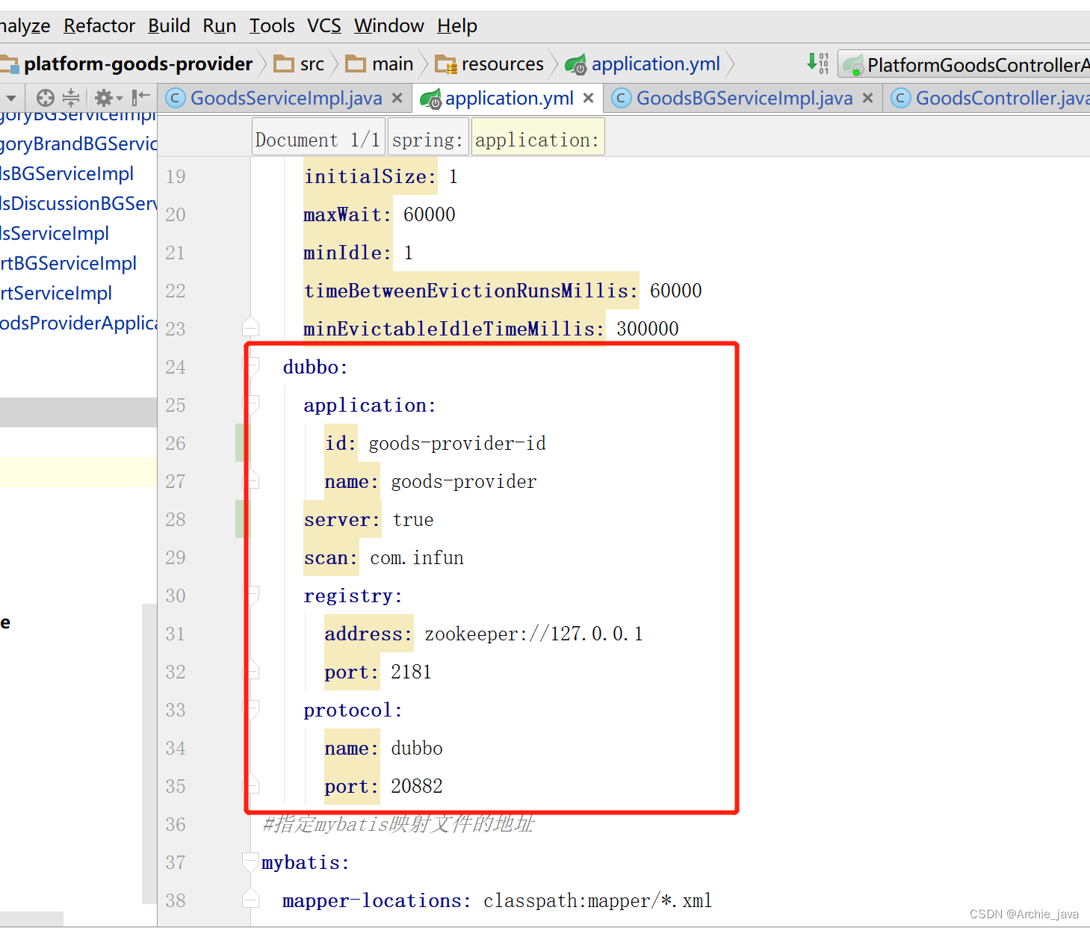
Task: Click the Collapse All icon in project panel
Action: (x=71, y=98)
